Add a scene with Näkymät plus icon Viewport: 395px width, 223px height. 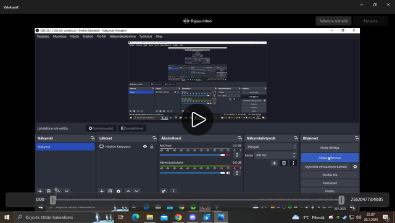click(39, 191)
